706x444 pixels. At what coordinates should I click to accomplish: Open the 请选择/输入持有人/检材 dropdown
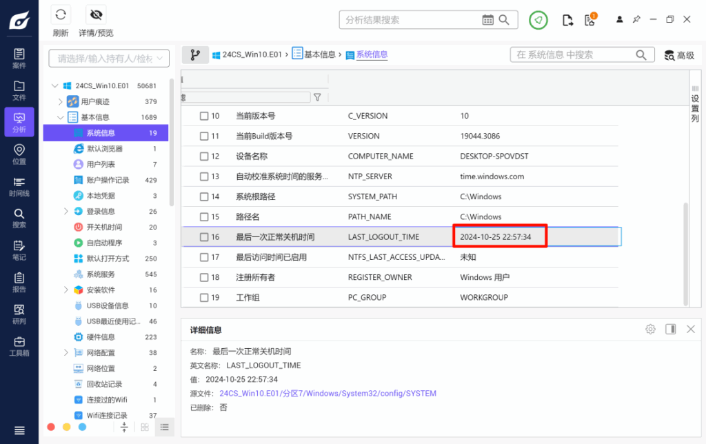pyautogui.click(x=108, y=59)
